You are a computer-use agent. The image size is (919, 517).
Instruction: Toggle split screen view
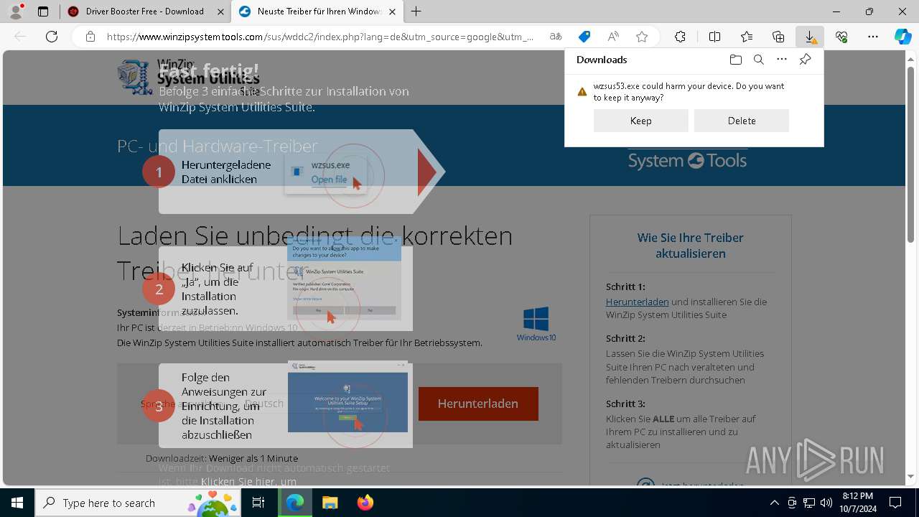pos(714,37)
